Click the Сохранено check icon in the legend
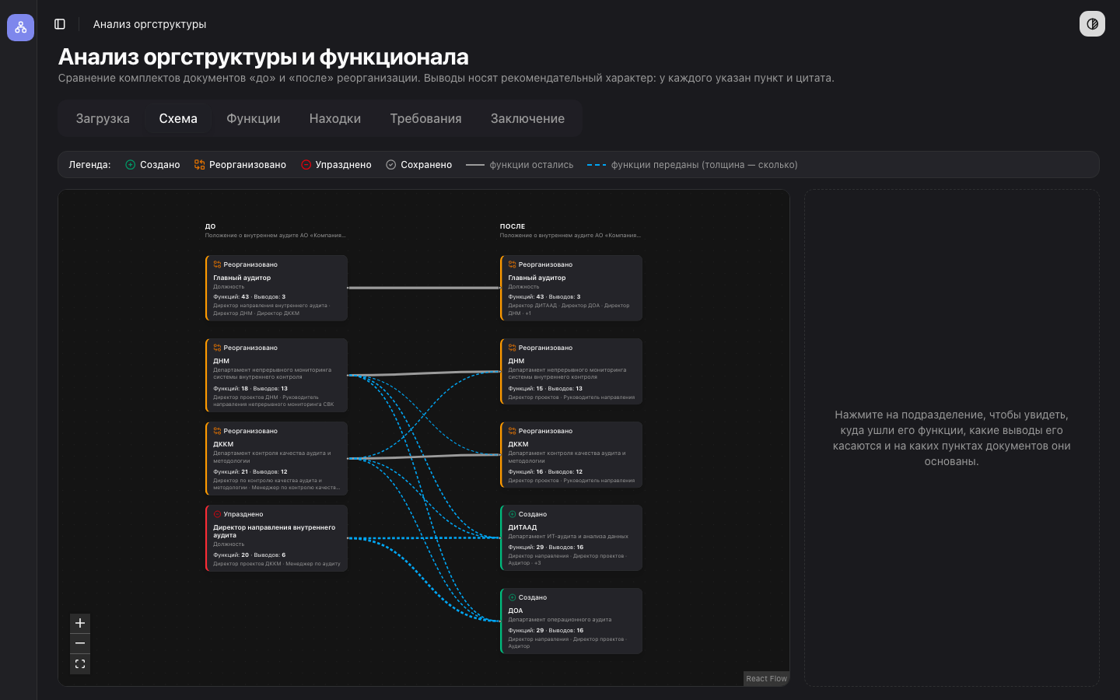 pos(391,165)
